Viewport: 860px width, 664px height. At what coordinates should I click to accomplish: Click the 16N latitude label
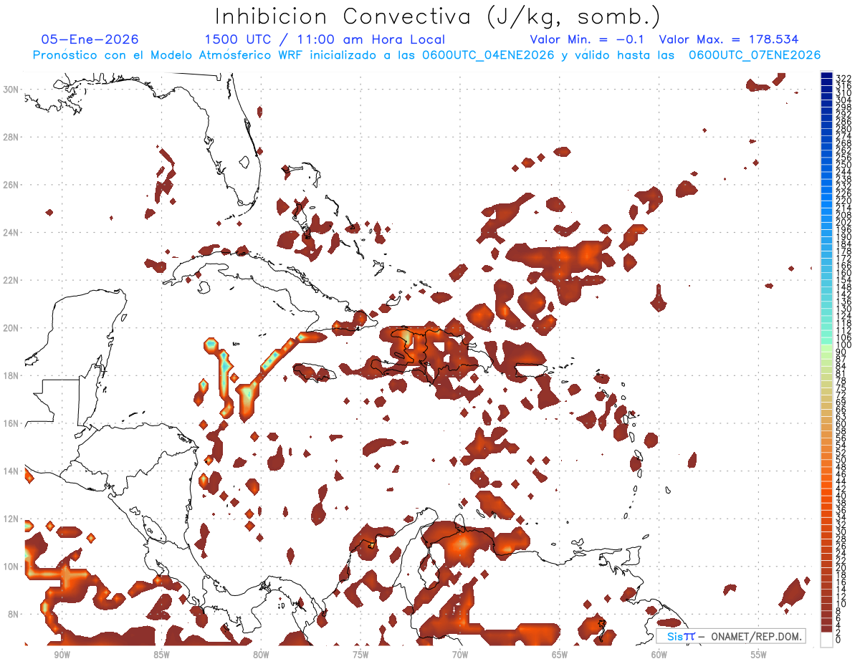point(11,423)
